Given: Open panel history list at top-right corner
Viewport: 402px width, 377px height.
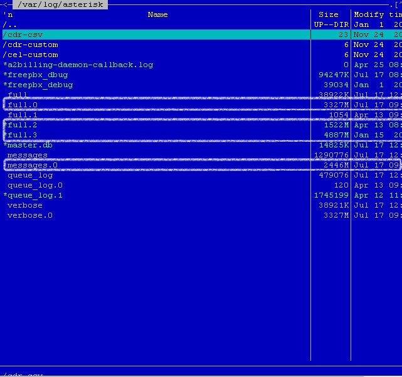Looking at the screenshot, I should [x=398, y=4].
